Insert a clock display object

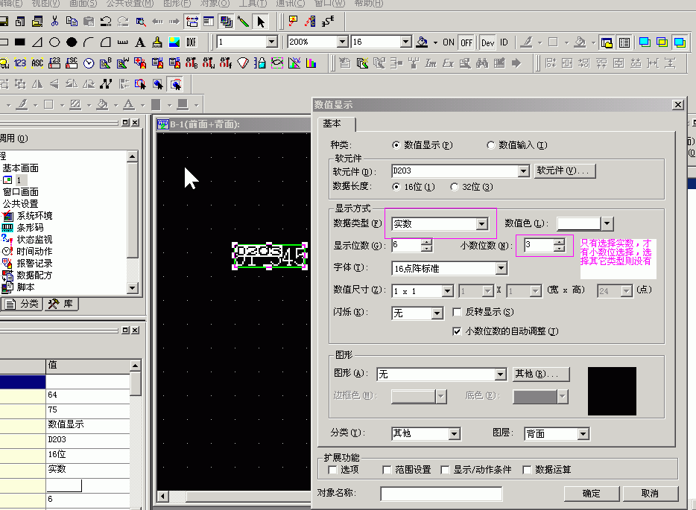click(89, 63)
